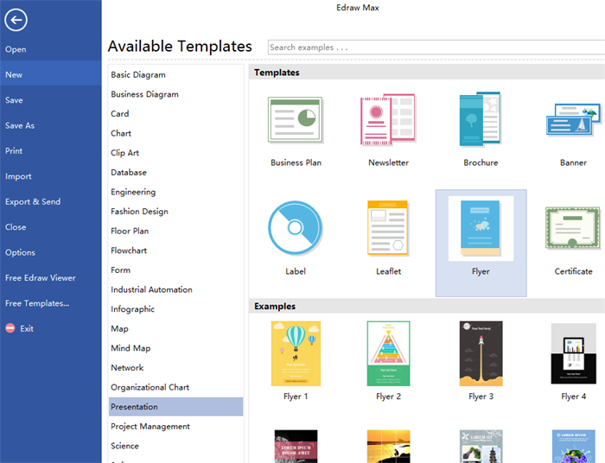Select the Organizational Chart category

click(x=176, y=388)
